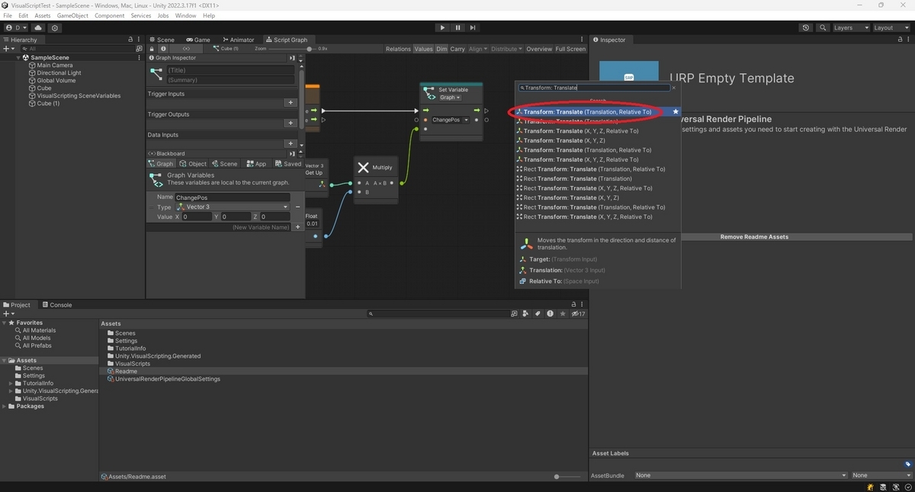Remove ChangePos variable with minus button
Screen dimensions: 915x492
pyautogui.click(x=297, y=207)
